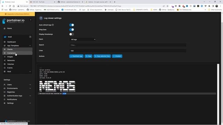Expand Users submenu chevron
This screenshot has width=223, height=125.
[x=30, y=85]
